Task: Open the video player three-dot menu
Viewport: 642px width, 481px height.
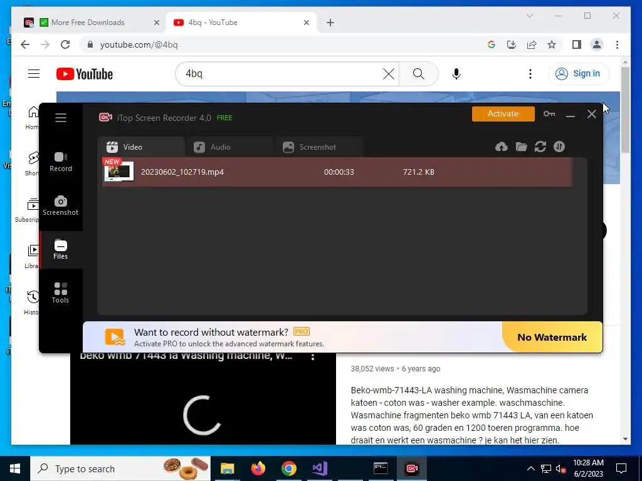Action: (x=313, y=356)
